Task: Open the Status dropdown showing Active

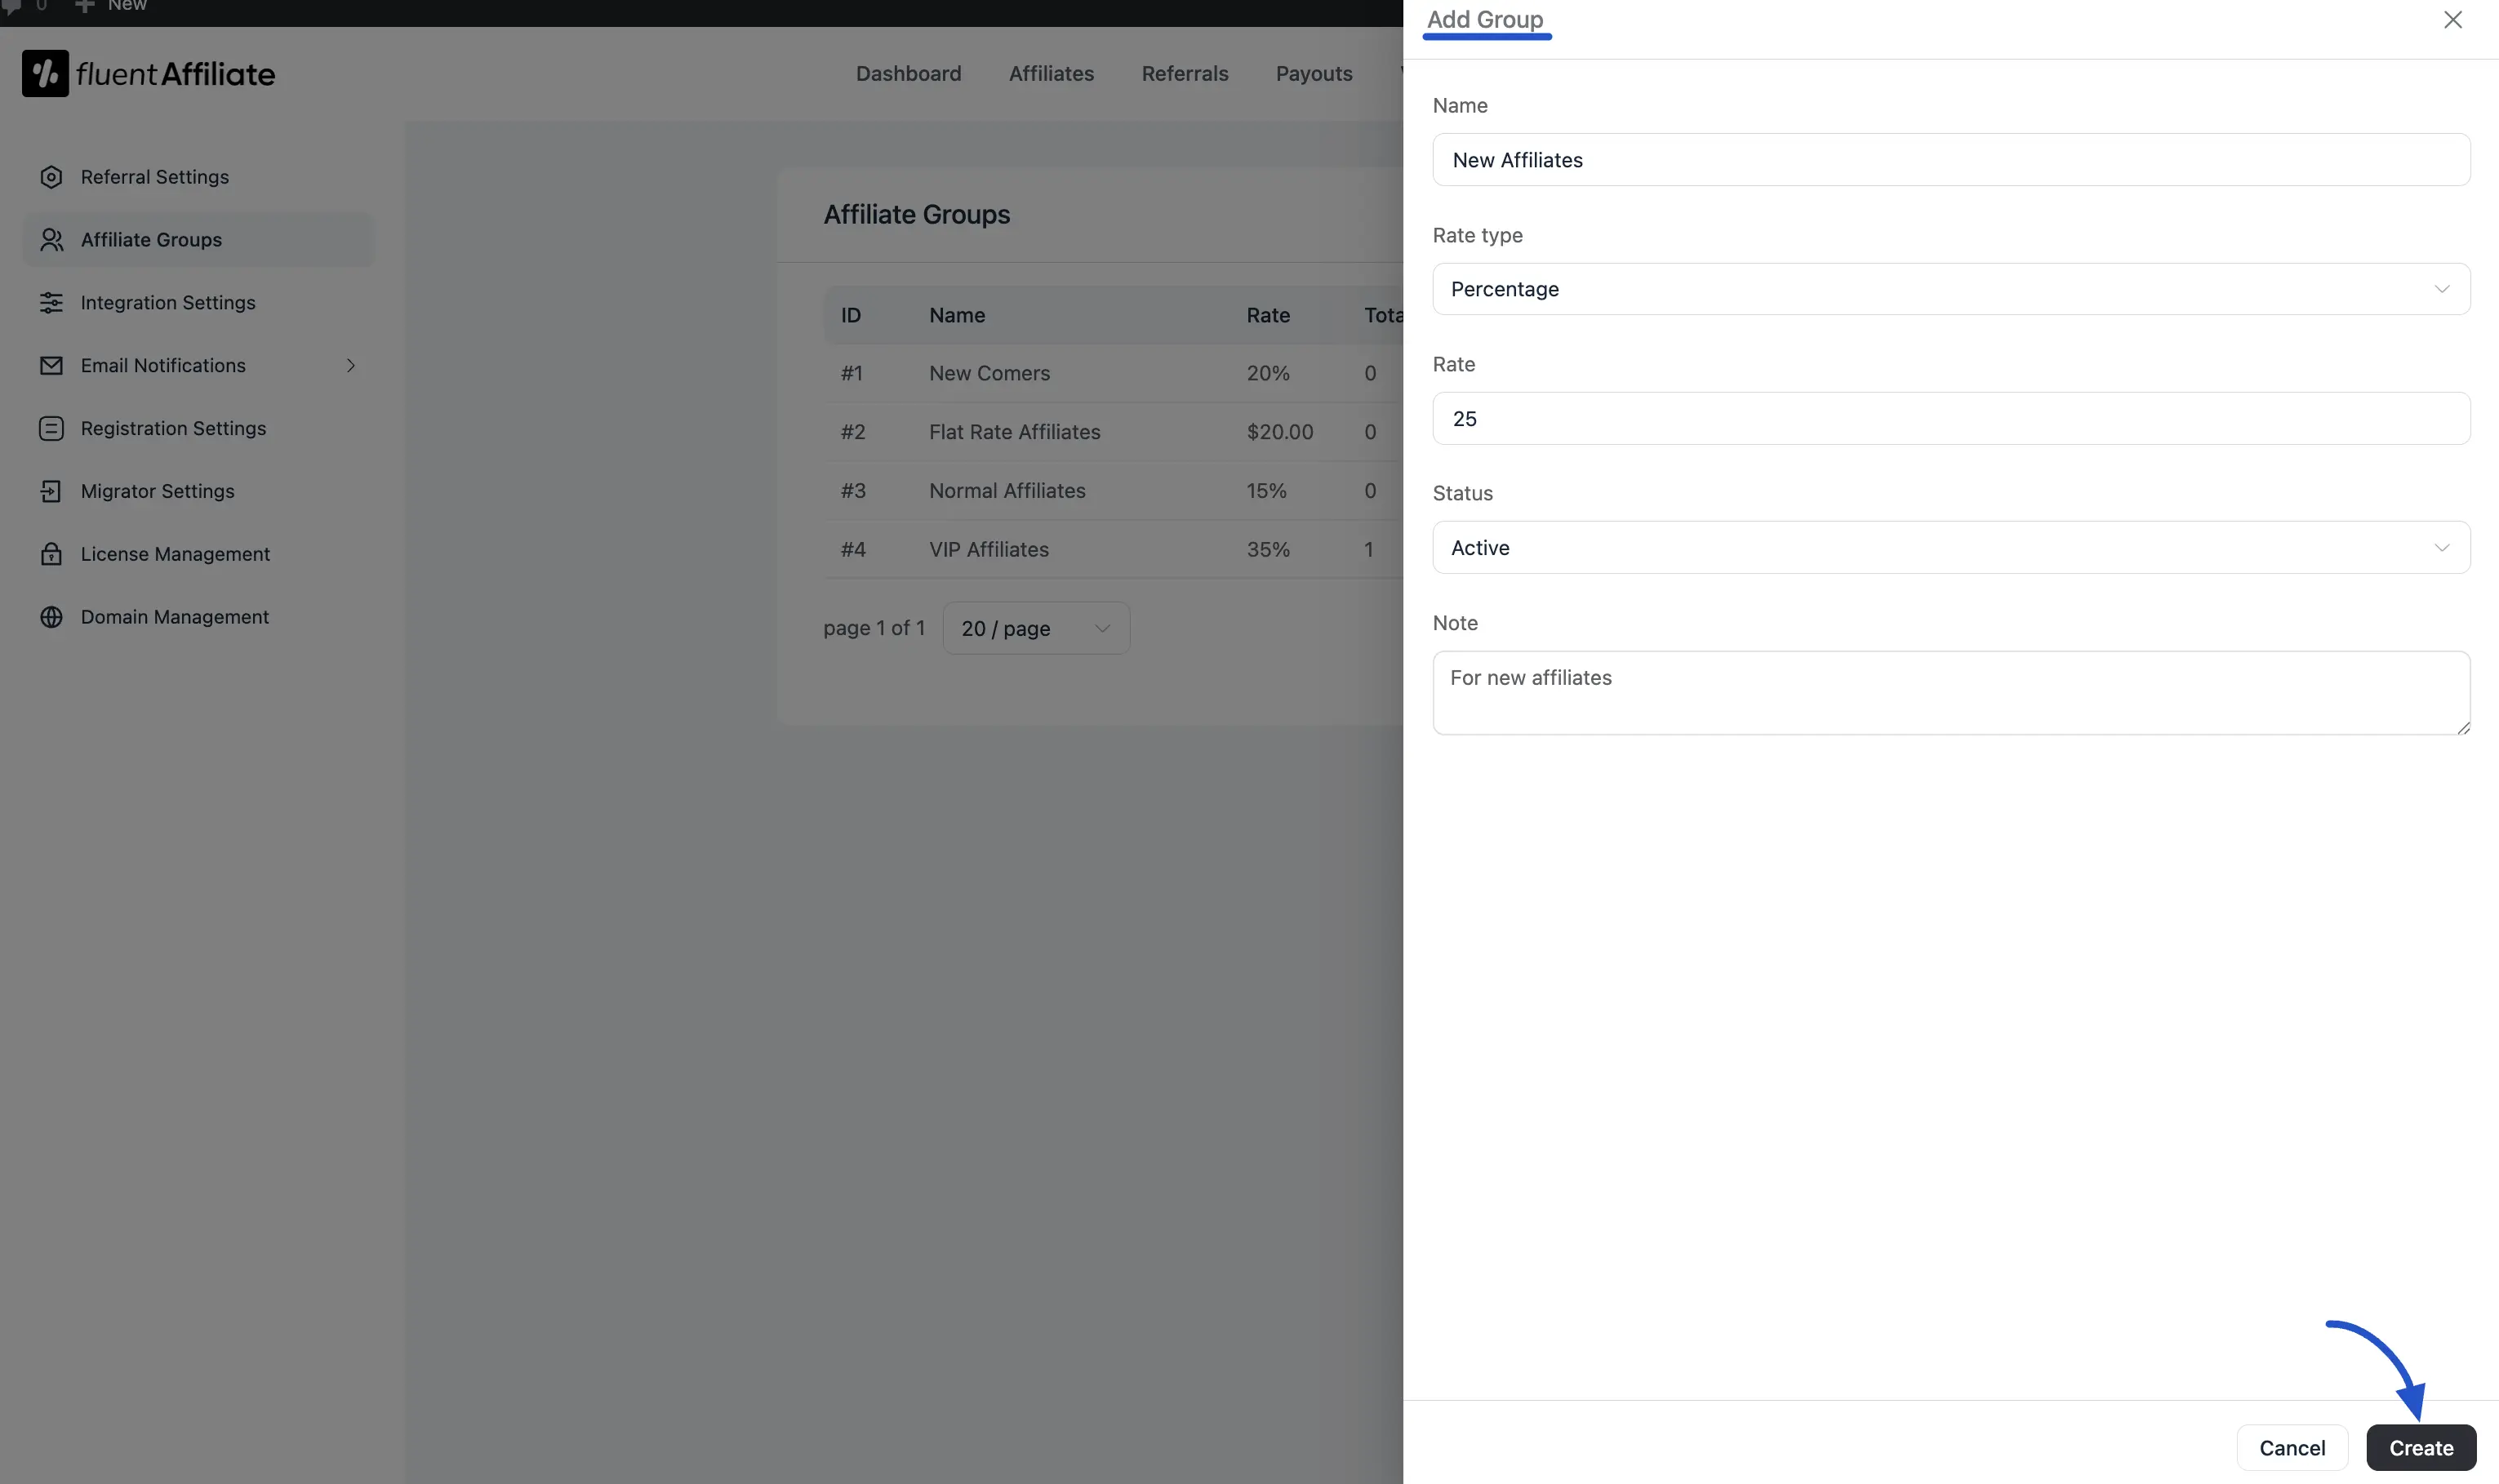Action: point(1950,548)
